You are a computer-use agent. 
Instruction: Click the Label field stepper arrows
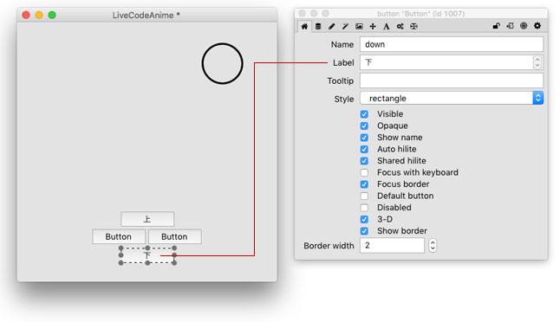pos(537,62)
